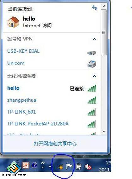Click the muted volume speaker icon
The image size is (132, 179).
coord(88,167)
